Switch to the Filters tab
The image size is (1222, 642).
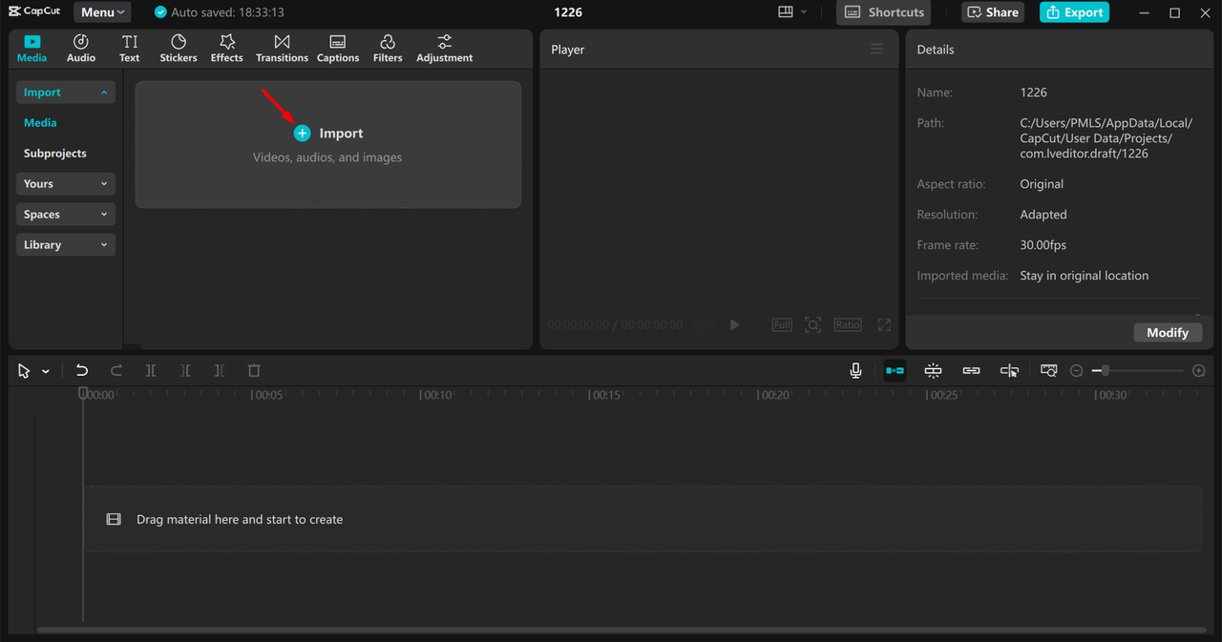tap(388, 49)
